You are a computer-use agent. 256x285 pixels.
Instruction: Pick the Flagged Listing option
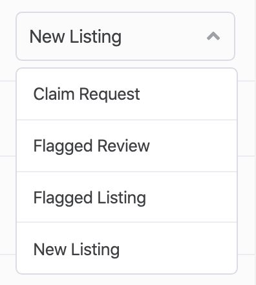pos(127,197)
